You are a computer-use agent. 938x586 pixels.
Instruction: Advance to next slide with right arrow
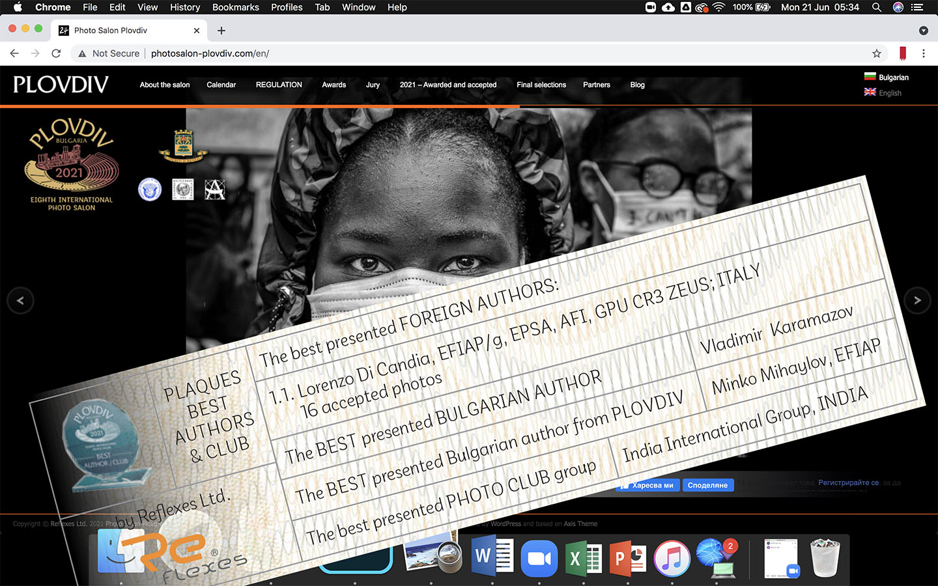point(917,301)
